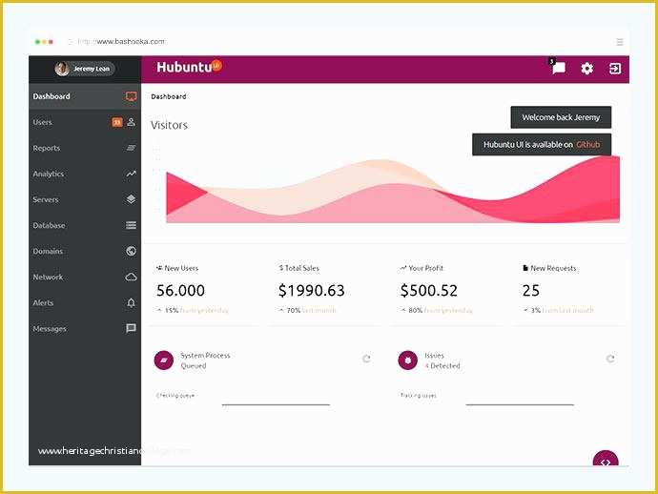Click the purple code floating button

606,459
